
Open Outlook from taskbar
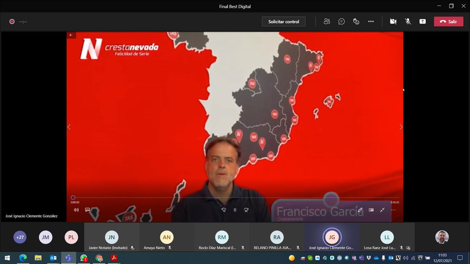pos(53,258)
